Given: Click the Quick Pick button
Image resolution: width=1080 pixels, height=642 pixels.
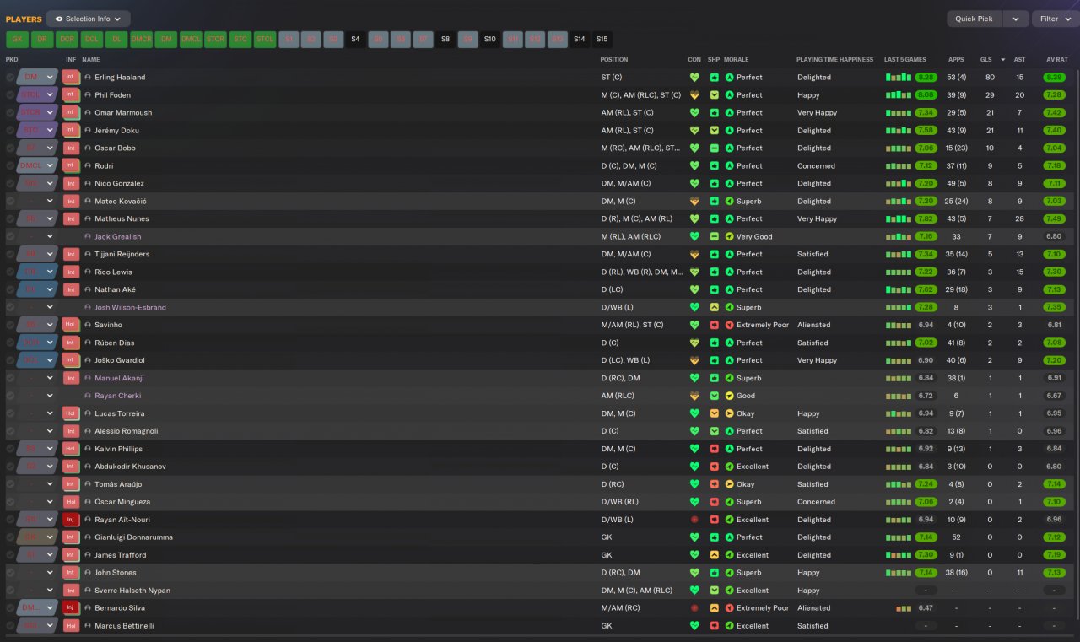Looking at the screenshot, I should [x=975, y=19].
